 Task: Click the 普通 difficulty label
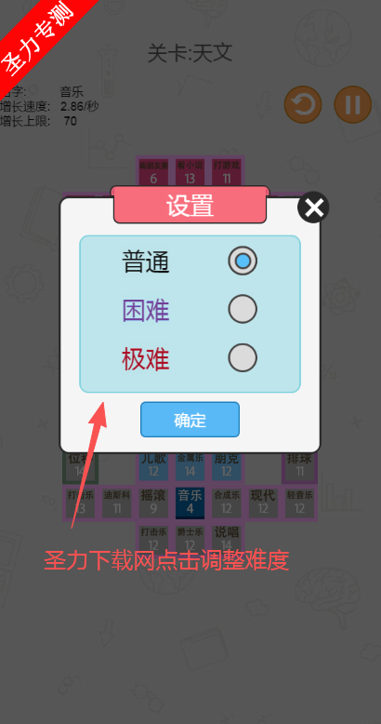click(146, 262)
